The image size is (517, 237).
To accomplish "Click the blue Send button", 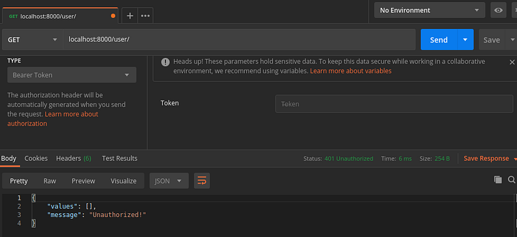I will pyautogui.click(x=439, y=40).
